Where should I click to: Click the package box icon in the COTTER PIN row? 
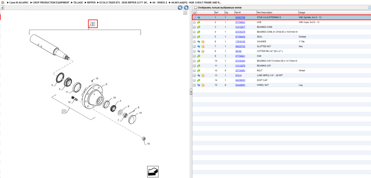pos(203,51)
